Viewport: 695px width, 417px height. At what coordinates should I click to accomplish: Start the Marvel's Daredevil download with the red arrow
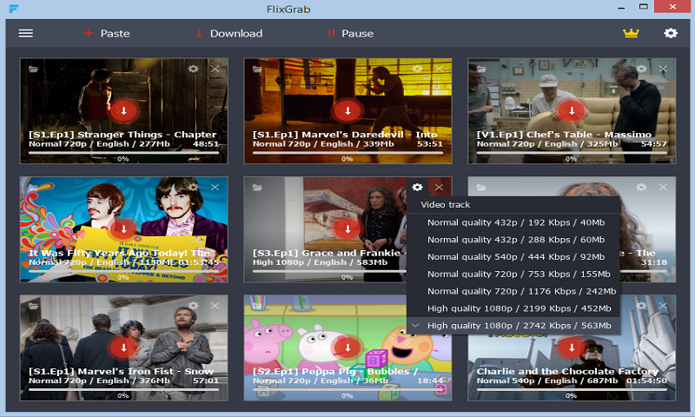tap(347, 111)
